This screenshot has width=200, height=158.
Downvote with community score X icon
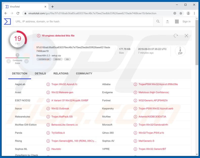point(9,61)
